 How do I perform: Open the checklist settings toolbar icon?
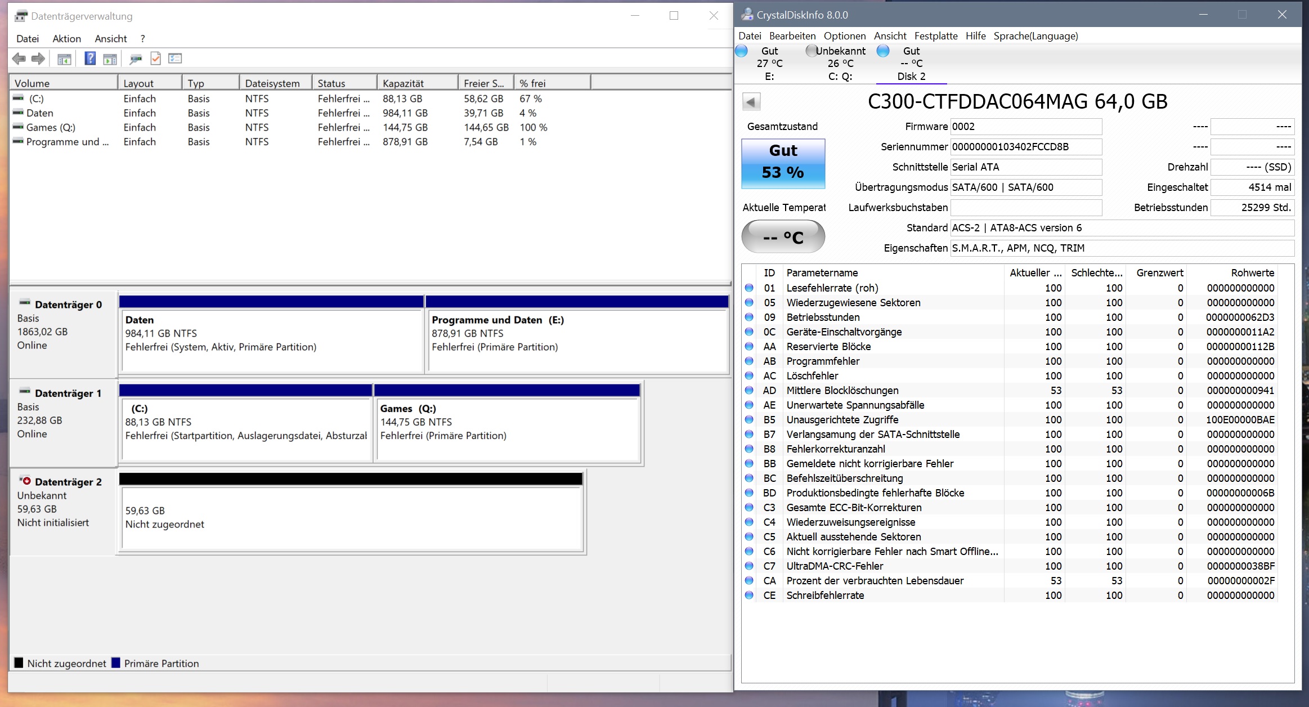[x=175, y=59]
